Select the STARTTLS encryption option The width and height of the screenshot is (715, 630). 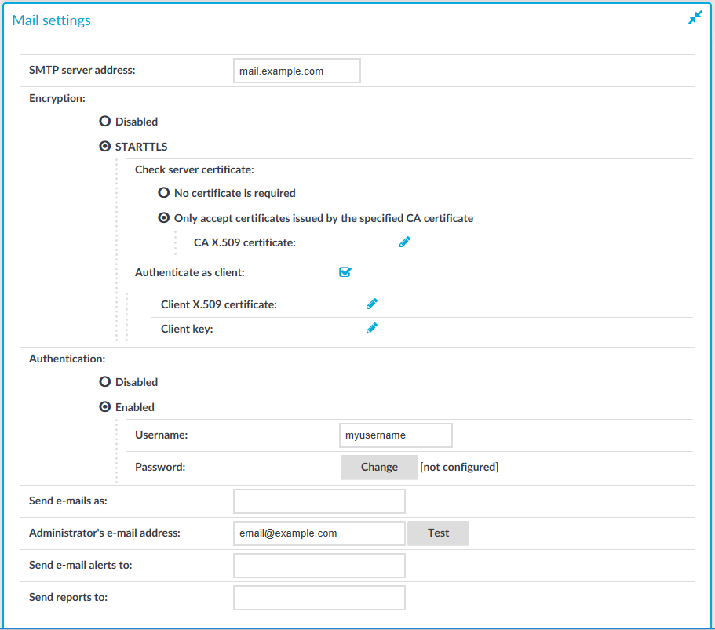pyautogui.click(x=105, y=147)
